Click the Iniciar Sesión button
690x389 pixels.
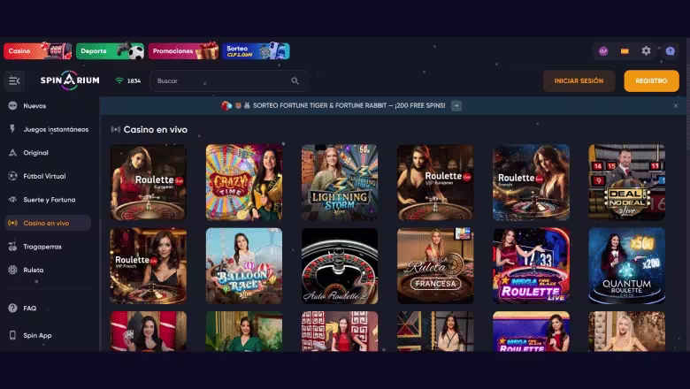point(579,80)
